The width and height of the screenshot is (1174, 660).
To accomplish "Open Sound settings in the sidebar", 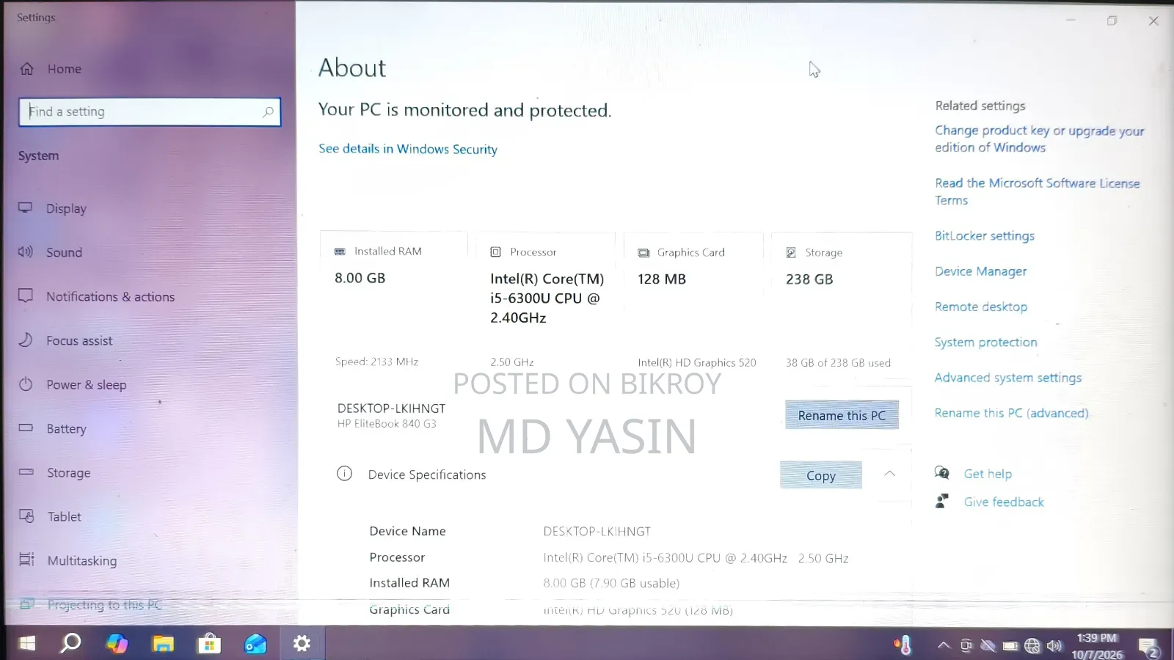I will tap(64, 252).
